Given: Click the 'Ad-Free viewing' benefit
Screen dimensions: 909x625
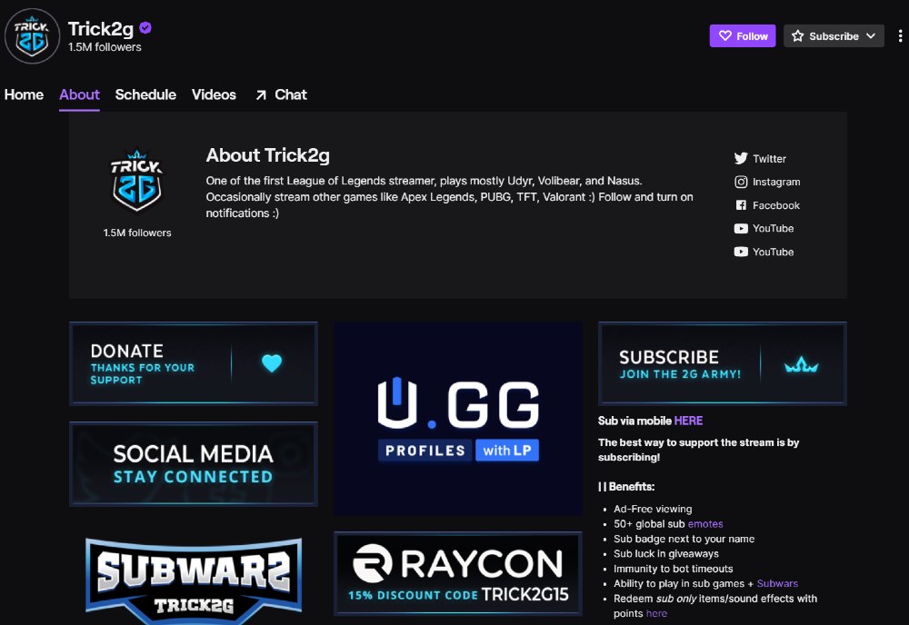Looking at the screenshot, I should pos(653,509).
